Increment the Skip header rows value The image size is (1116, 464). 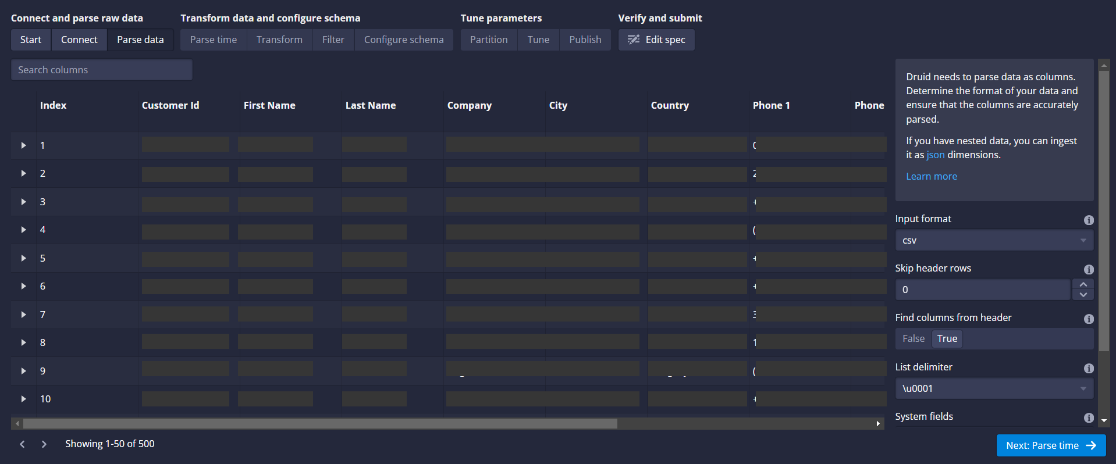[1083, 284]
